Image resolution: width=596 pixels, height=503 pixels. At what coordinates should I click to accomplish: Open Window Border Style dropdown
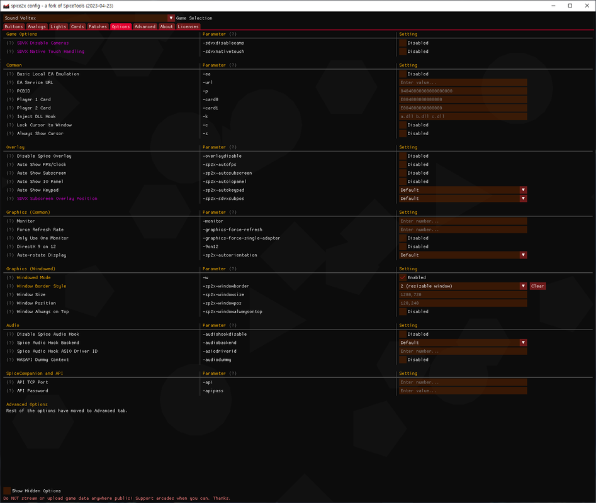[x=463, y=286]
